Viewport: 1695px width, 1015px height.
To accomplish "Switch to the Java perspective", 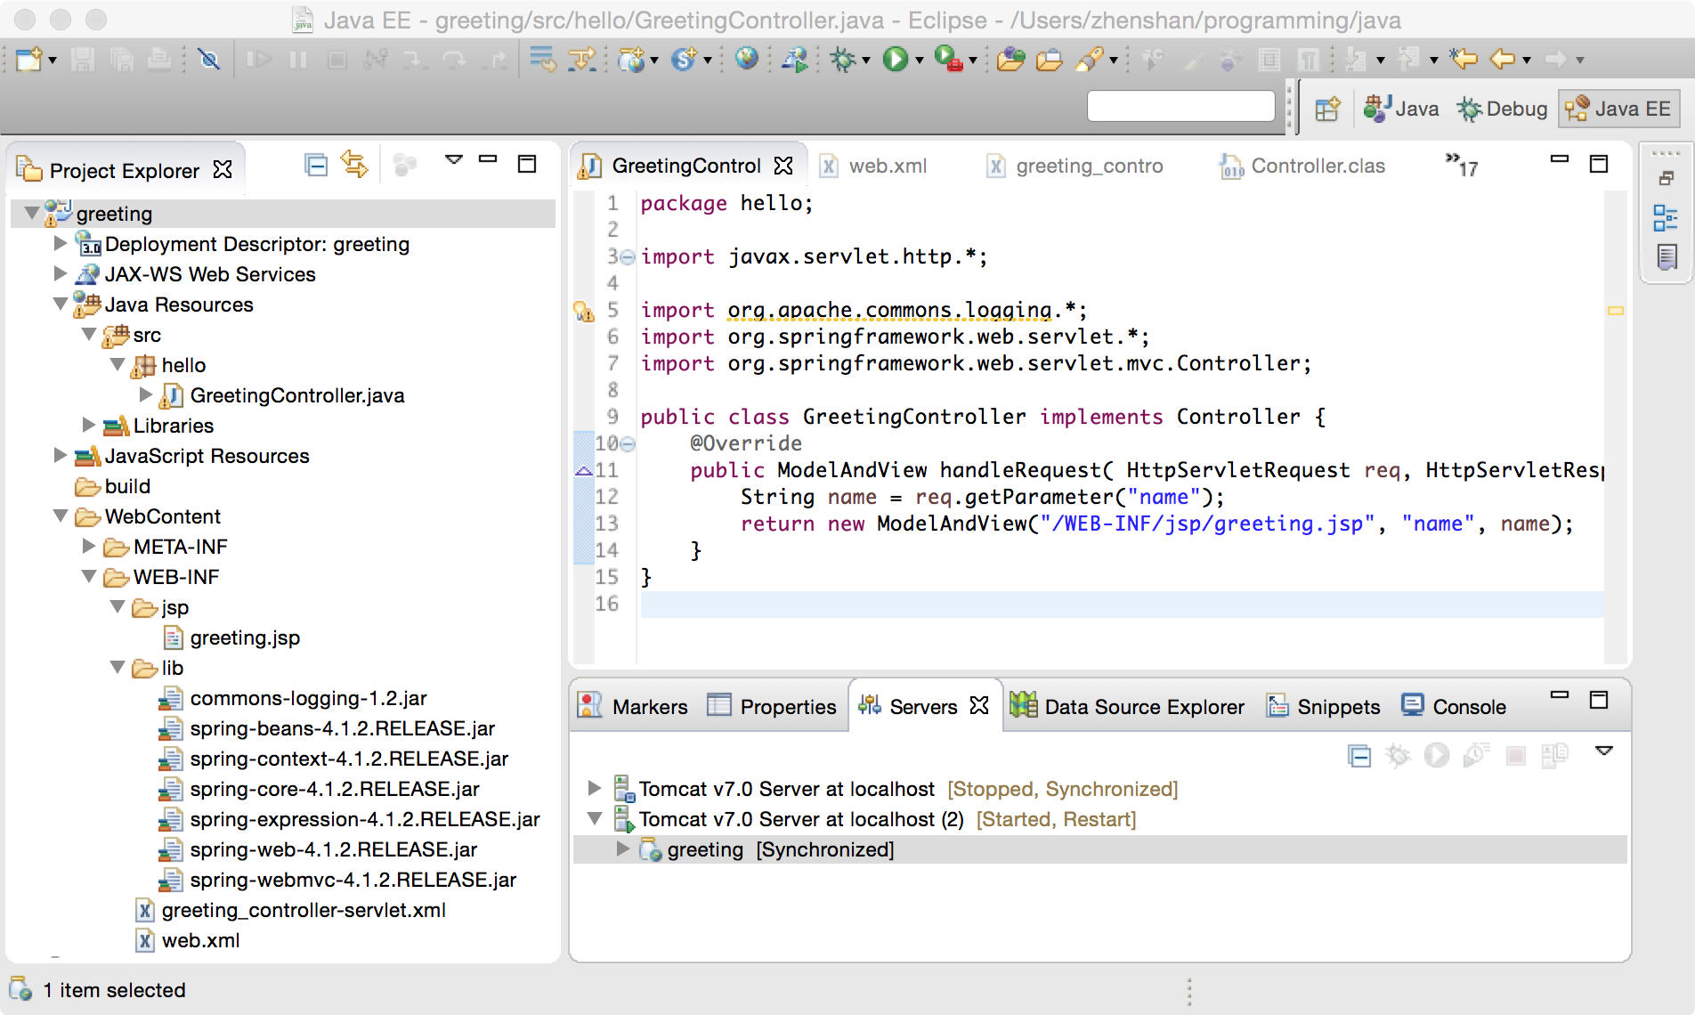I will coord(1401,109).
